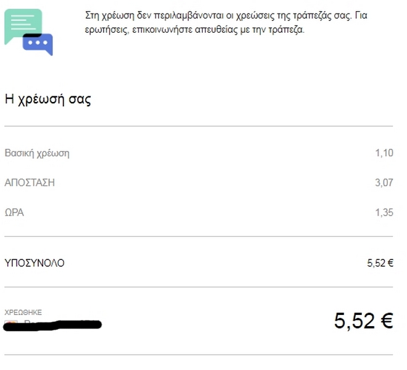Image resolution: width=407 pixels, height=370 pixels.
Task: Click the divider line below the total
Action: pos(199,355)
